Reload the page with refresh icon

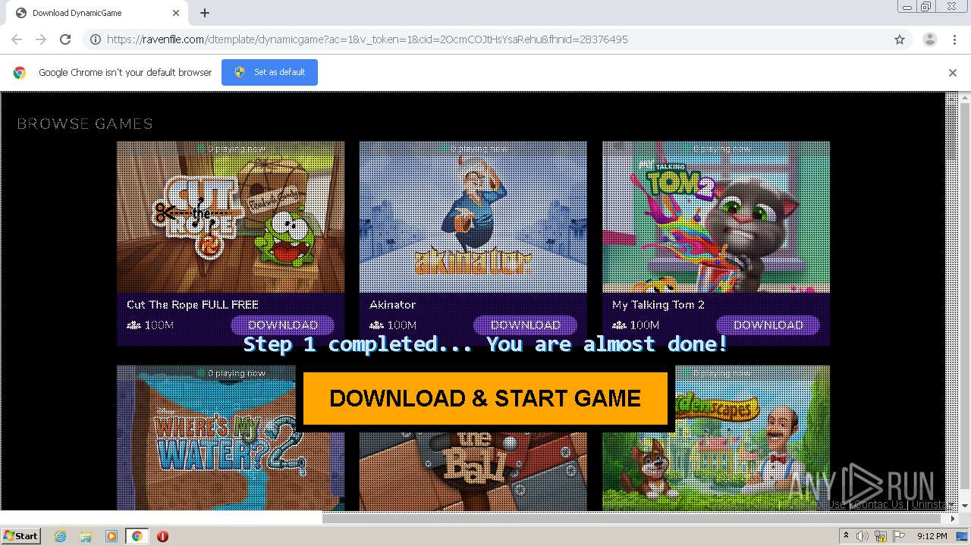(x=65, y=39)
